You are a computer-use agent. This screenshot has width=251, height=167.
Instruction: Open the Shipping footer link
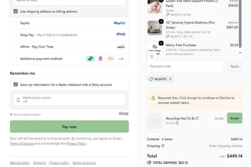40,163
